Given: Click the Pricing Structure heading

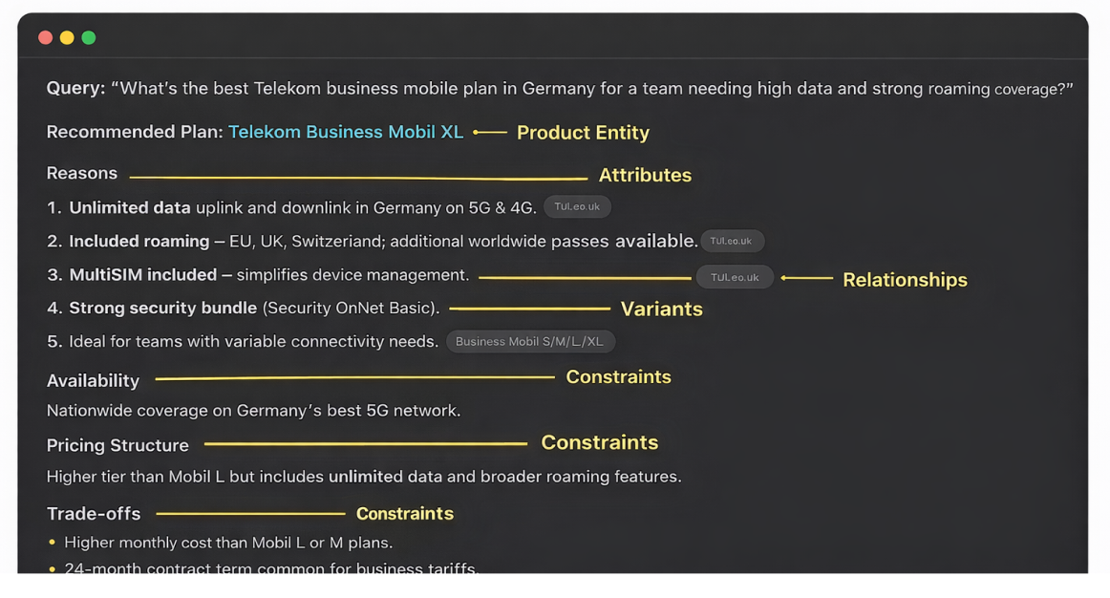Looking at the screenshot, I should [x=117, y=445].
